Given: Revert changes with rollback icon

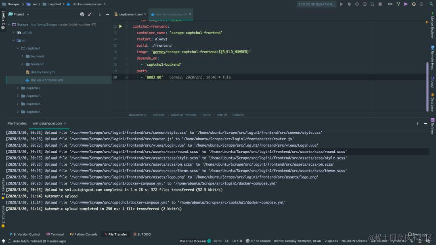Looking at the screenshot, I should click(421, 4).
